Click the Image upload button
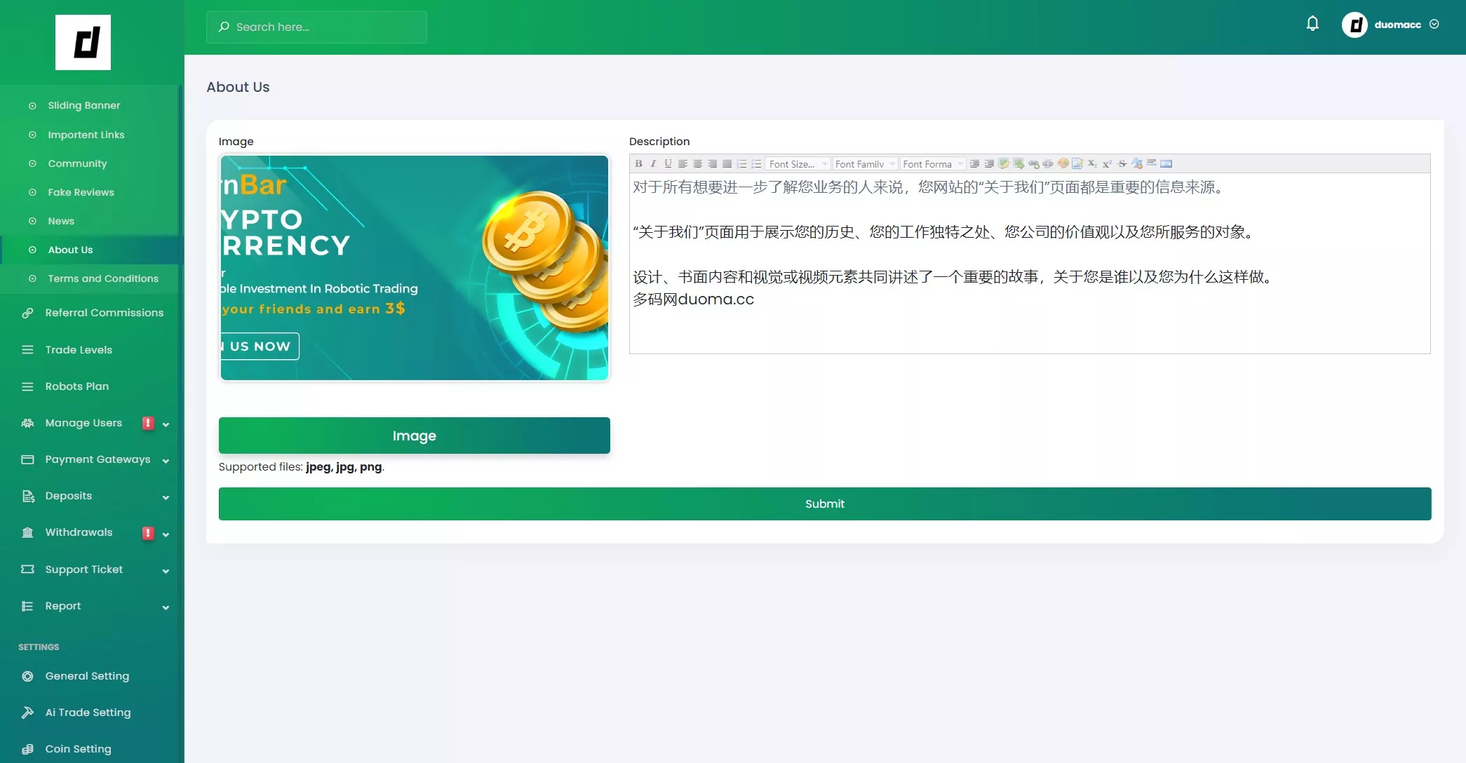 414,435
